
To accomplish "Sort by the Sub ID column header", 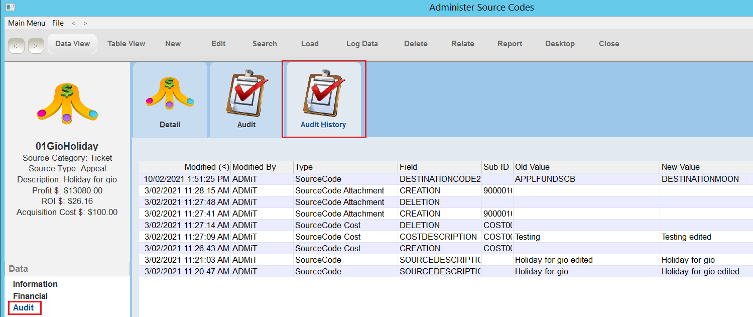I will 497,167.
